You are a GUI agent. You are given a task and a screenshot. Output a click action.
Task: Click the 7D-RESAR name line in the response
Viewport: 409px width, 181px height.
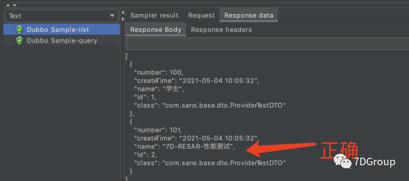(184, 146)
